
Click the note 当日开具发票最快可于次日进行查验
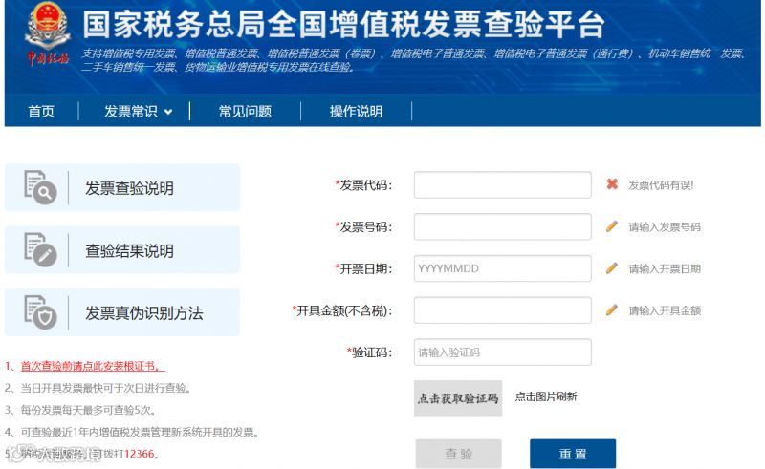click(105, 388)
